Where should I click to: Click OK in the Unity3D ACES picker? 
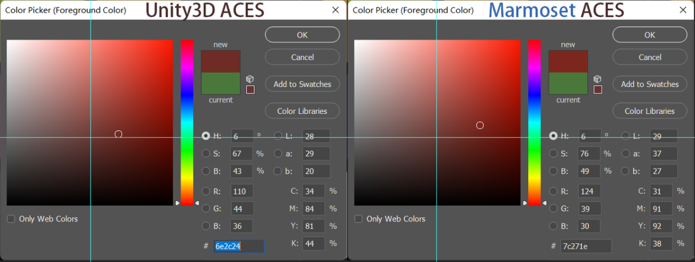point(302,35)
